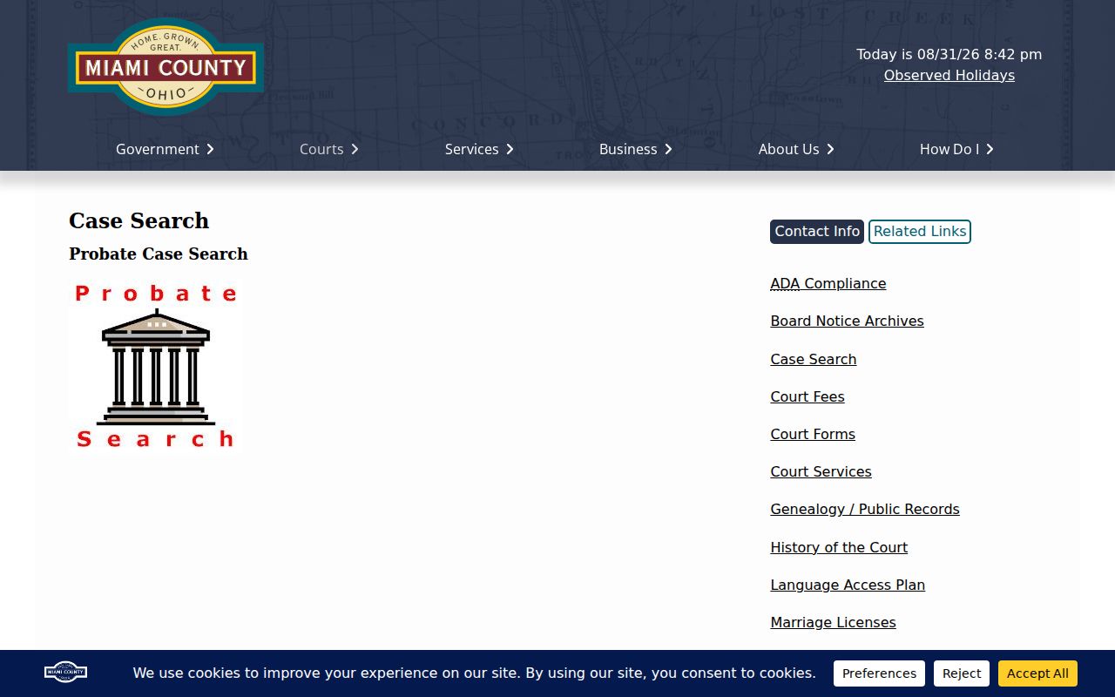Image resolution: width=1115 pixels, height=697 pixels.
Task: Expand the How Do I menu chevron
Action: tap(990, 149)
